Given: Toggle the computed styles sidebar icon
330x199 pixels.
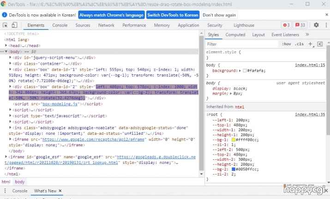Looking at the screenshot, I should (x=320, y=44).
